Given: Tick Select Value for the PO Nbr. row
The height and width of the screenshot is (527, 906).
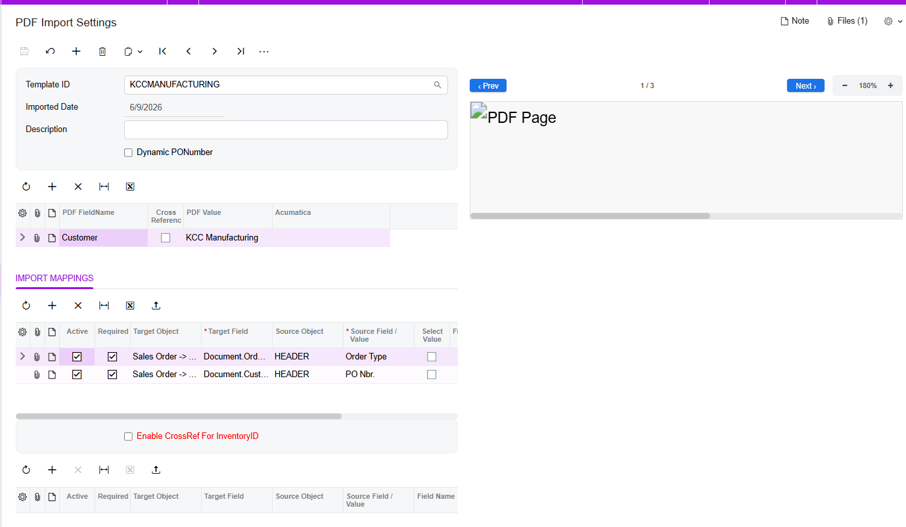Looking at the screenshot, I should coord(432,375).
